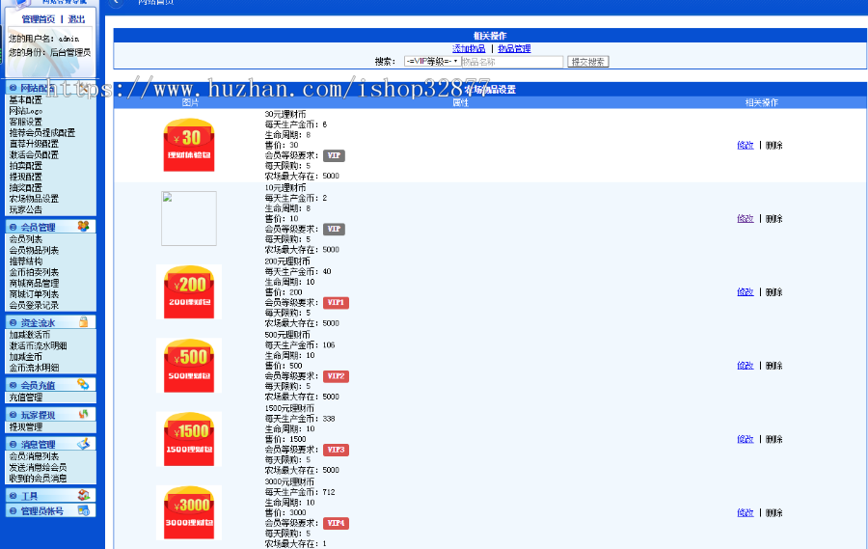Open 提现配置 in sidebar

(25, 177)
